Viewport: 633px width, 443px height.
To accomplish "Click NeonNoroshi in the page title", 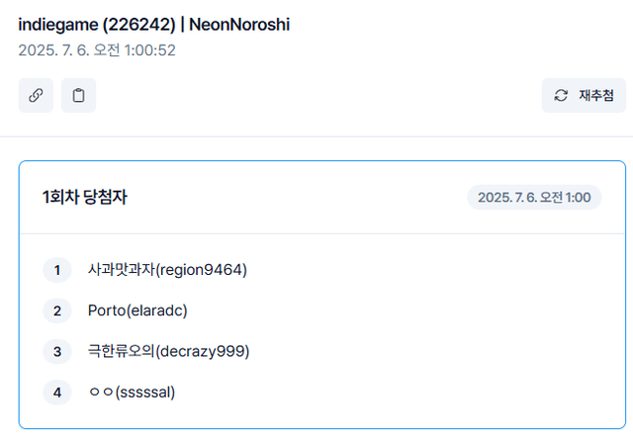I will point(239,24).
